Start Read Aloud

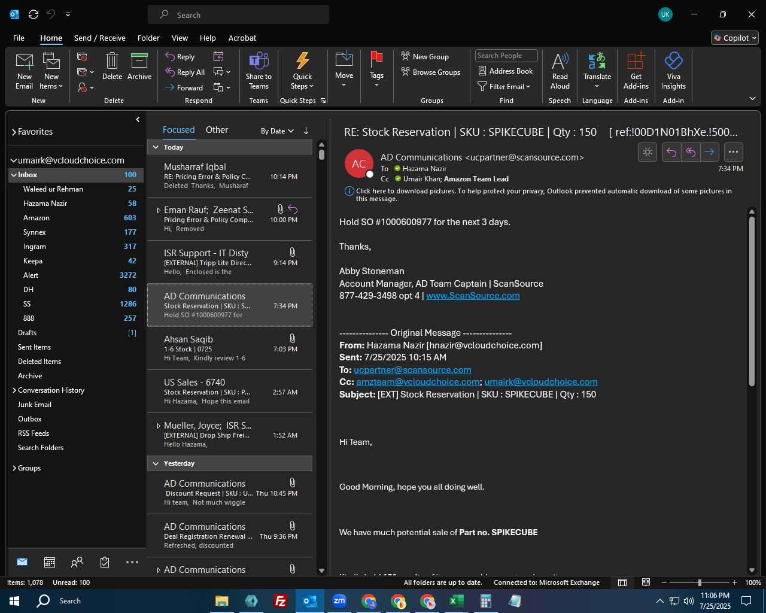560,71
